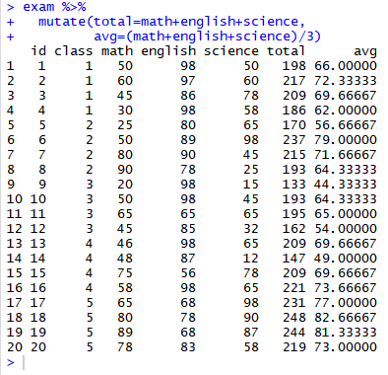The image size is (388, 375).
Task: Click the 'mutate(total=math+english+science,' line
Action: point(171,22)
